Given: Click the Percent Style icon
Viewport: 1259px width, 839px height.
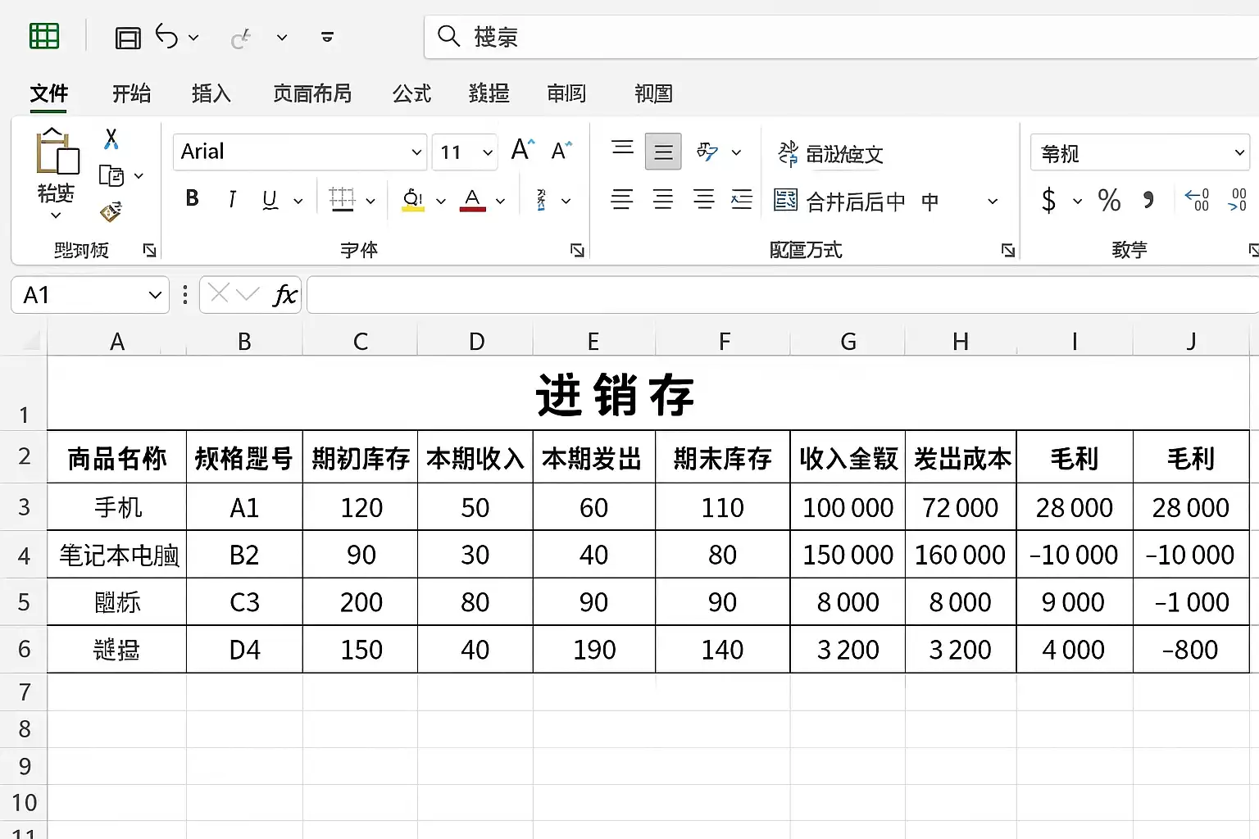Looking at the screenshot, I should (1109, 201).
